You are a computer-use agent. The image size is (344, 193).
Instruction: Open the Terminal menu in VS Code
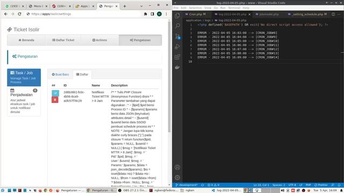click(x=234, y=8)
